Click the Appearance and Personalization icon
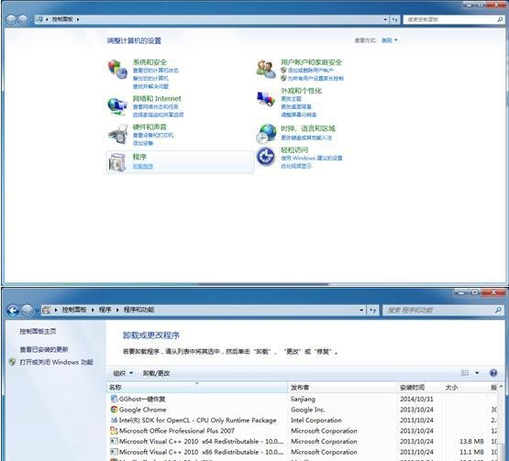 click(x=266, y=99)
